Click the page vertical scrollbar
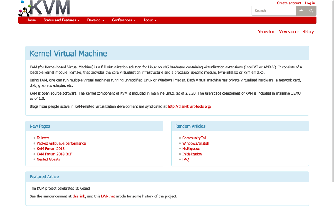The width and height of the screenshot is (335, 210). tap(333, 91)
